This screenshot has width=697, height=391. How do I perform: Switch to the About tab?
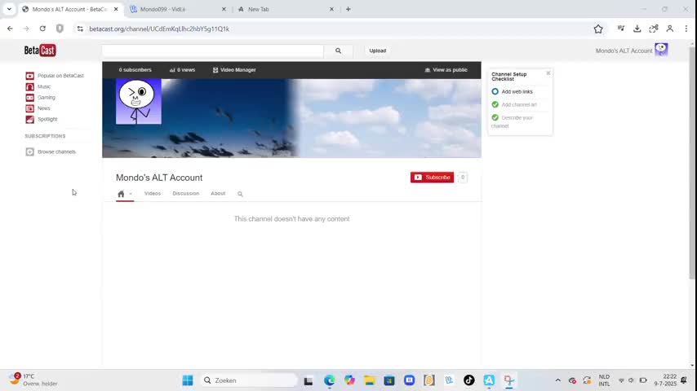click(218, 194)
